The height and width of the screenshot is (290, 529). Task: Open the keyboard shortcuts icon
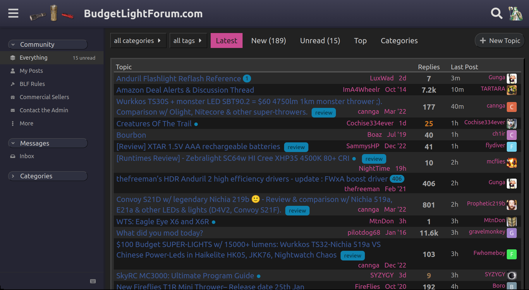tap(93, 281)
